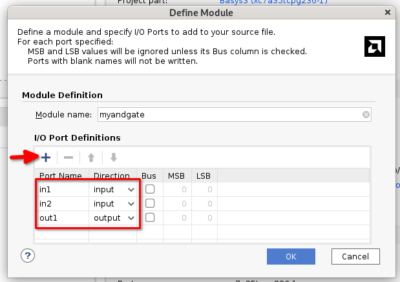This screenshot has width=400, height=282.
Task: Move port up with up arrow
Action: click(x=91, y=157)
